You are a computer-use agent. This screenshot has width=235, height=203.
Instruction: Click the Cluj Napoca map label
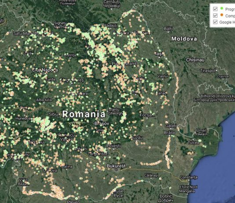(45, 70)
